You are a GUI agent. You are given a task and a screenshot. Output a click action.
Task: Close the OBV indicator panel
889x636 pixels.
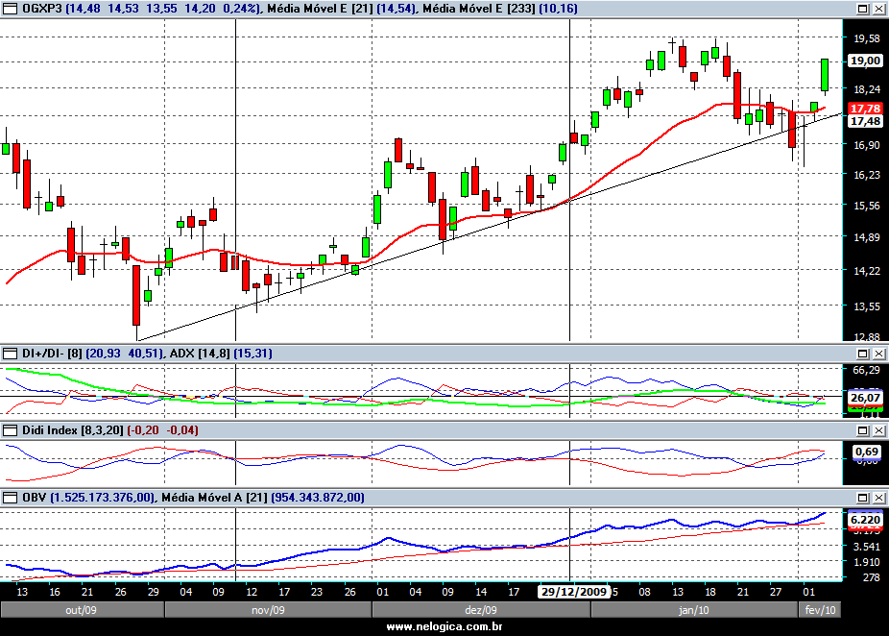(x=878, y=498)
